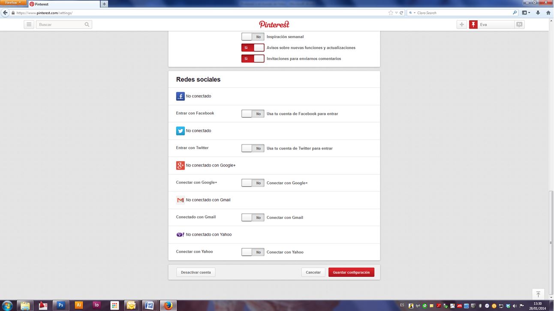554x311 pixels.
Task: Disable Avisos sobre nuevas funciones toggle
Action: (253, 48)
